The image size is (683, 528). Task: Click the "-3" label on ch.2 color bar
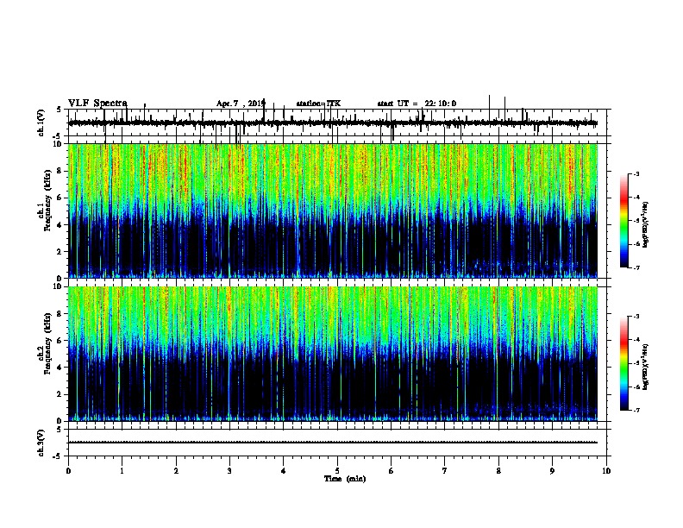coord(636,317)
